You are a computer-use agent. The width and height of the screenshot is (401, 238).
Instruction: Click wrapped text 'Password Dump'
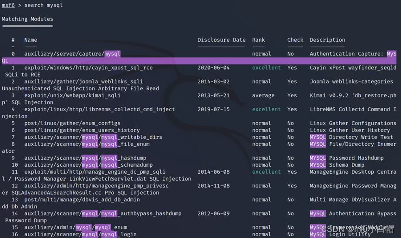pos(26,220)
